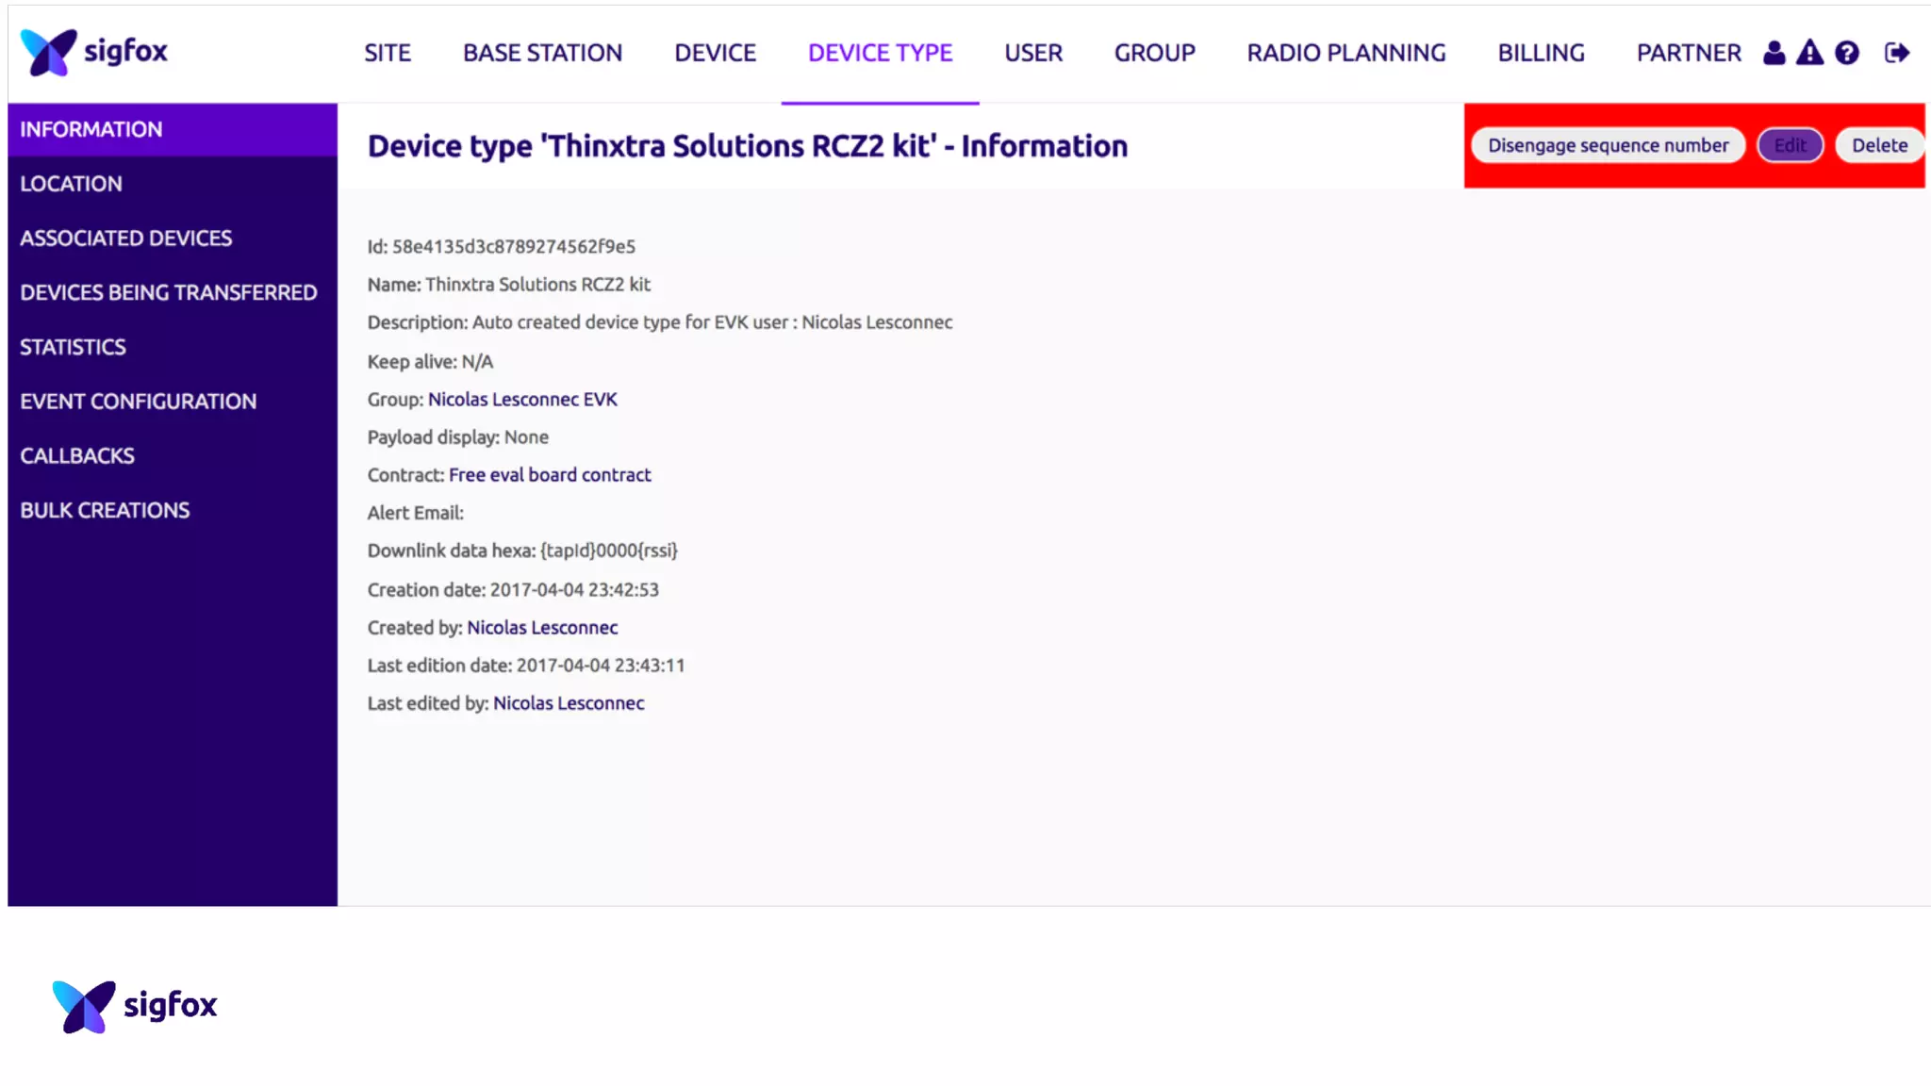The height and width of the screenshot is (1086, 1931).
Task: Click the logout arrow icon
Action: pyautogui.click(x=1896, y=53)
